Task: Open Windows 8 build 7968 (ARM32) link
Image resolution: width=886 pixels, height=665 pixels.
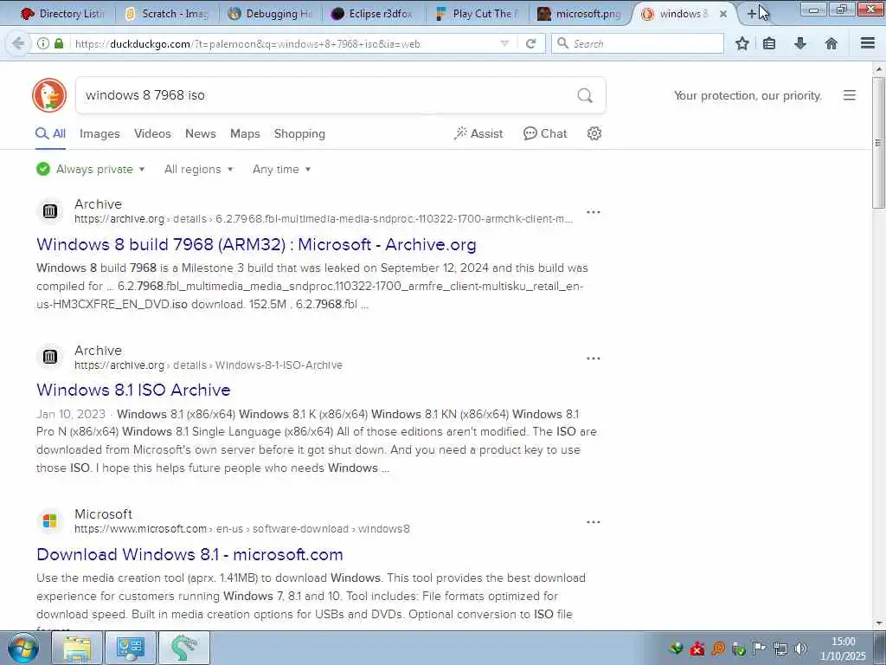Action: (x=256, y=244)
